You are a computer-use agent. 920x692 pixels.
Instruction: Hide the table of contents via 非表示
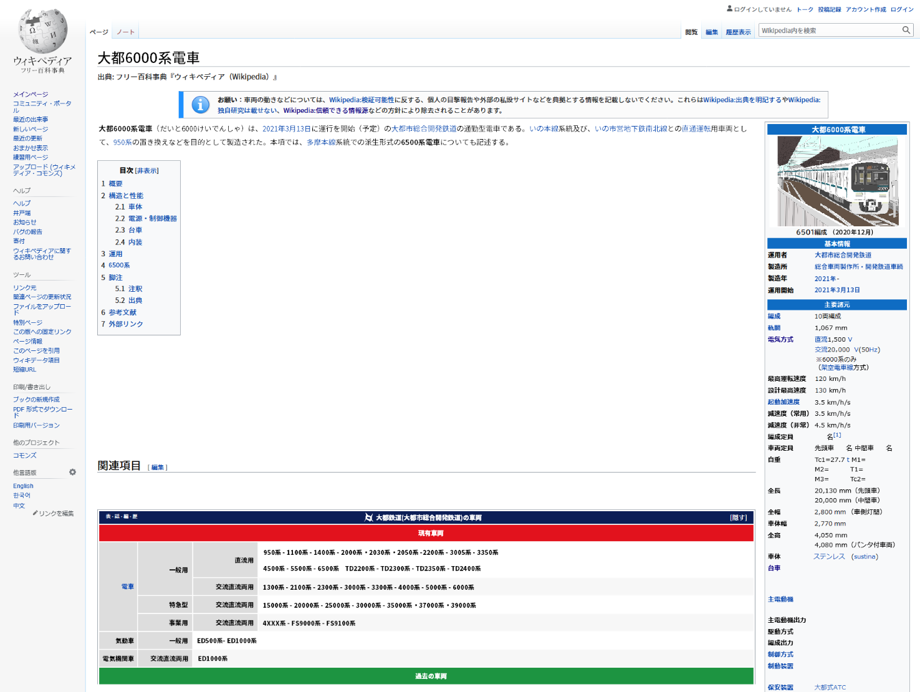pos(147,171)
